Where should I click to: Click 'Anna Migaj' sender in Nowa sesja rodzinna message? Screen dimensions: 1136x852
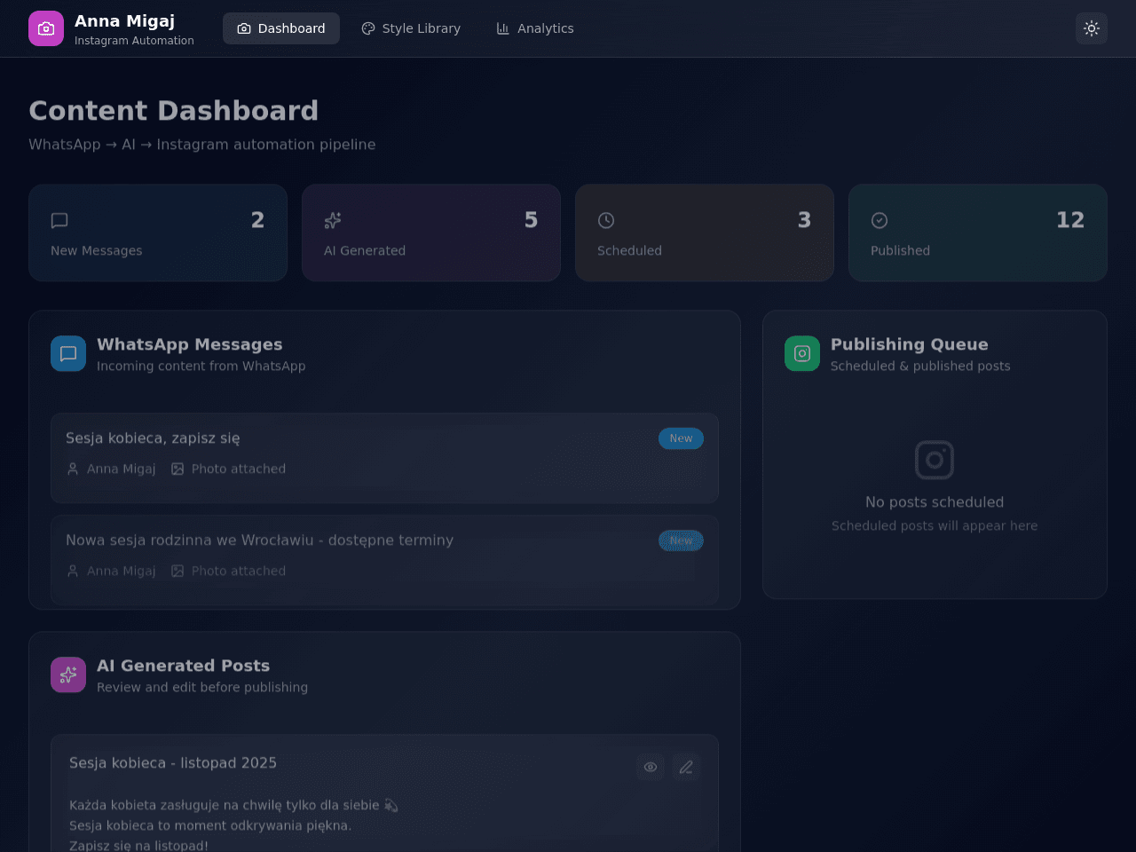[x=121, y=571]
